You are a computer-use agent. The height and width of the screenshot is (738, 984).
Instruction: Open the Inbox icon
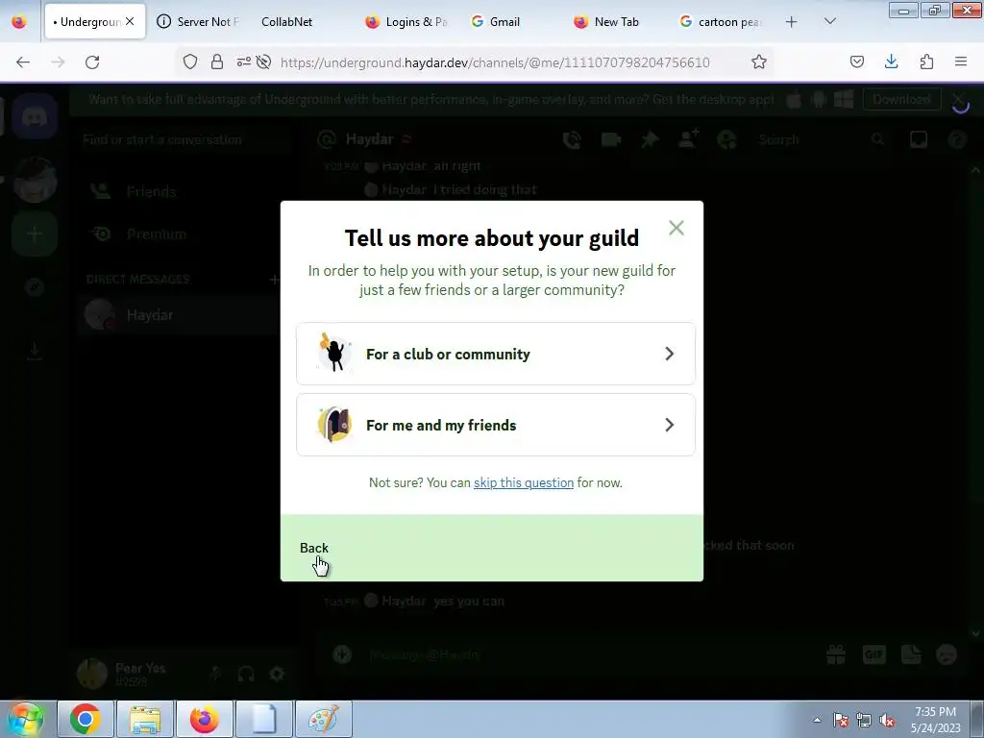(x=918, y=139)
